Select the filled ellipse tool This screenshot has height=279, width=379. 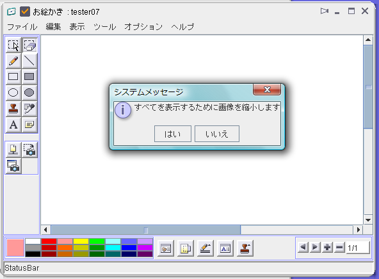pos(29,93)
